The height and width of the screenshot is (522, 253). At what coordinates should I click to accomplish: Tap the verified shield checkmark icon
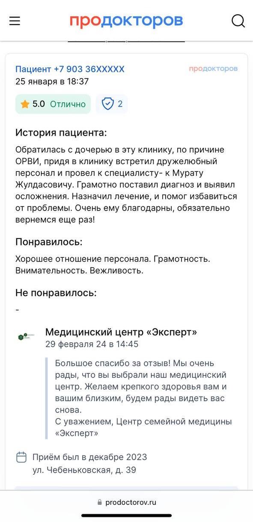107,104
